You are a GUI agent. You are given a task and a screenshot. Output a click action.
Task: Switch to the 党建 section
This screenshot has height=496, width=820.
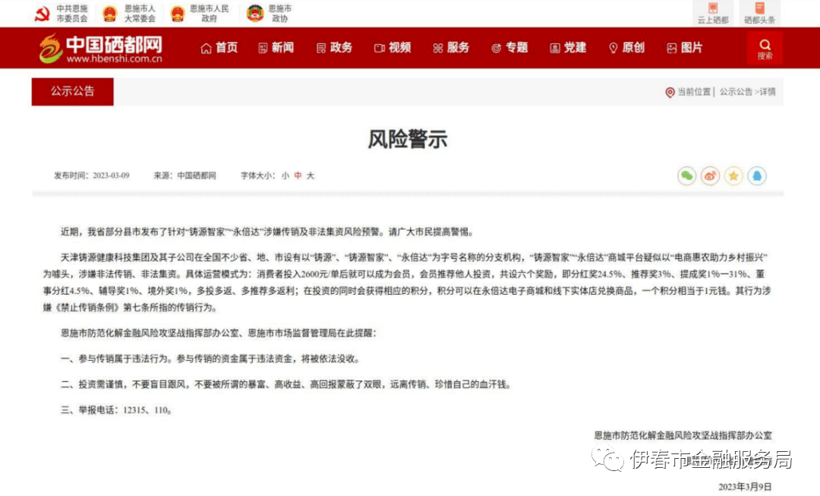point(567,48)
